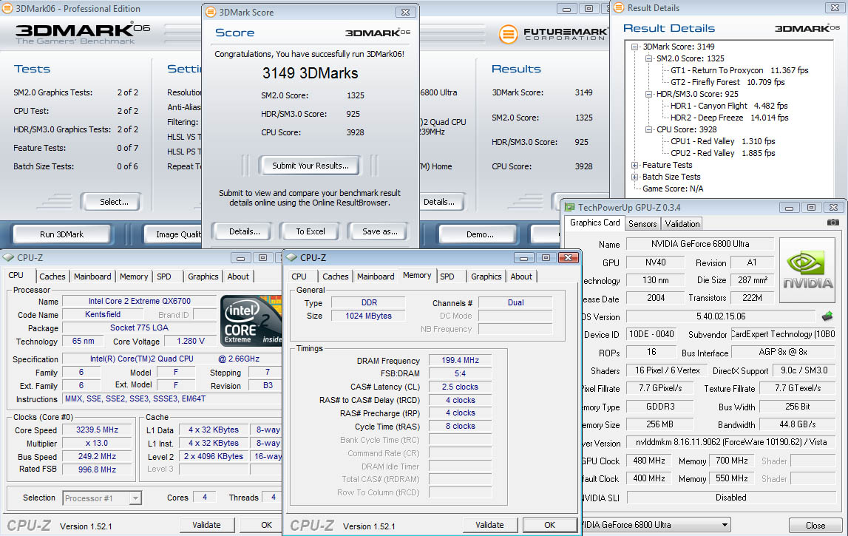Image resolution: width=848 pixels, height=536 pixels.
Task: Open the Mainboard tab in left CPU-Z
Action: coord(92,277)
